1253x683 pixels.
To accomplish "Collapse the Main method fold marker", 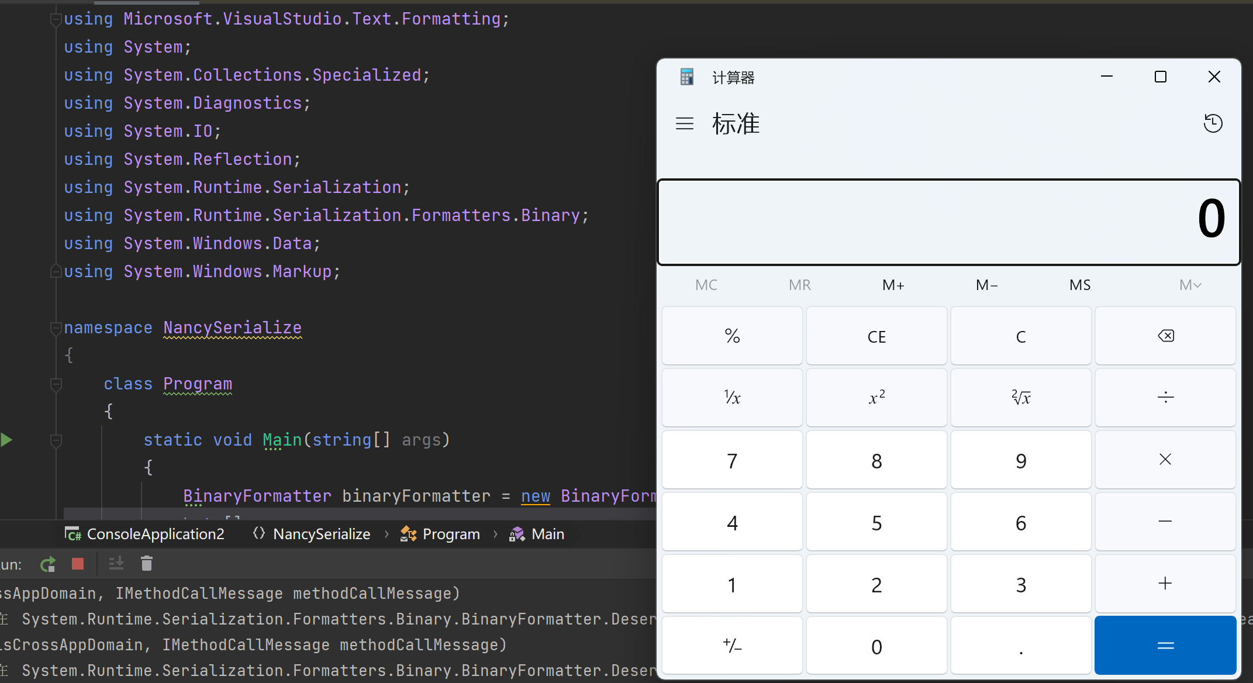I will tap(56, 440).
